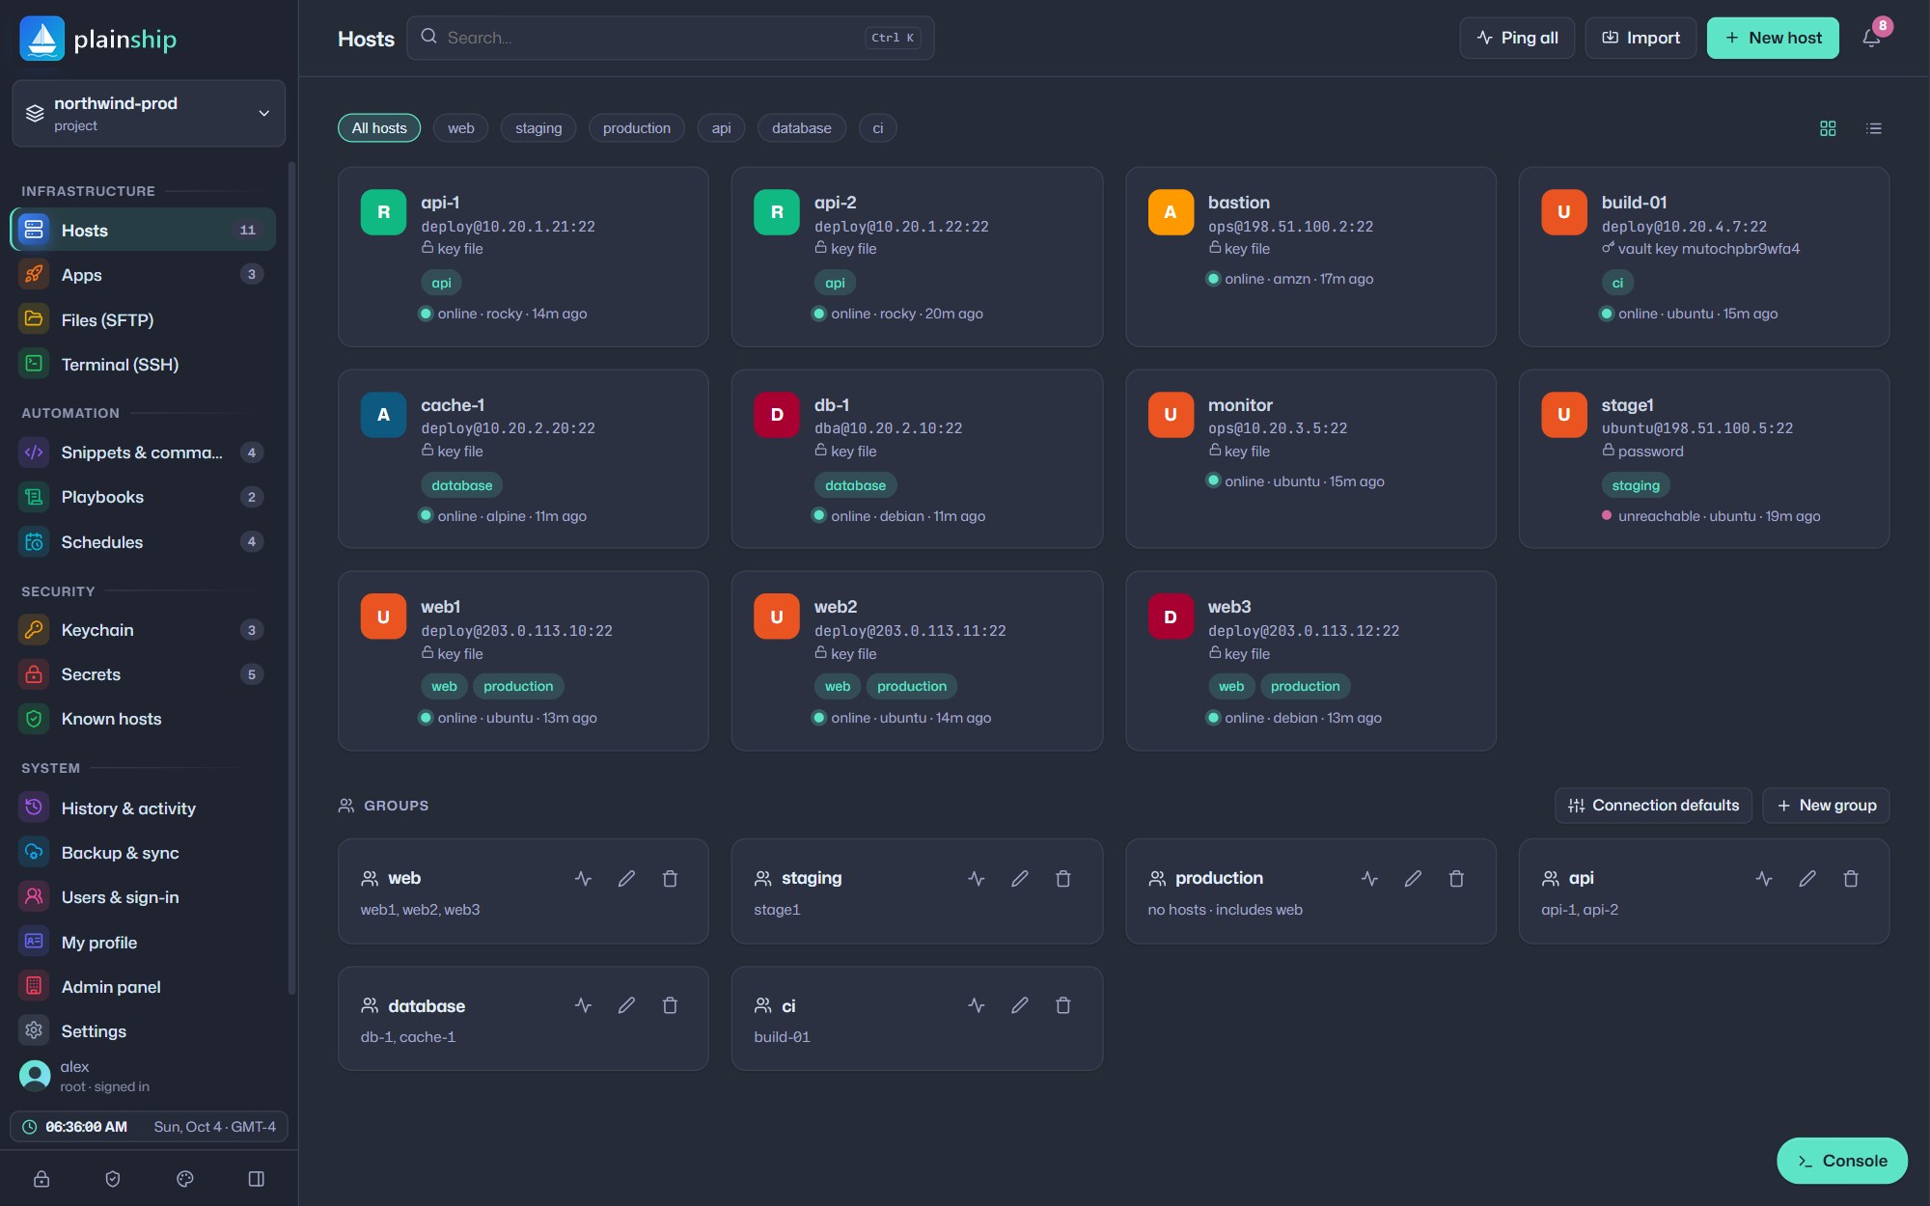This screenshot has width=1930, height=1206.
Task: Open Backup & sync
Action: pyautogui.click(x=143, y=853)
